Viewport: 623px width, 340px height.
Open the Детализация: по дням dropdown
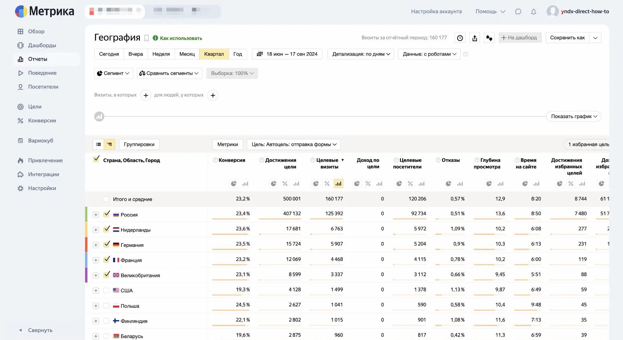361,54
